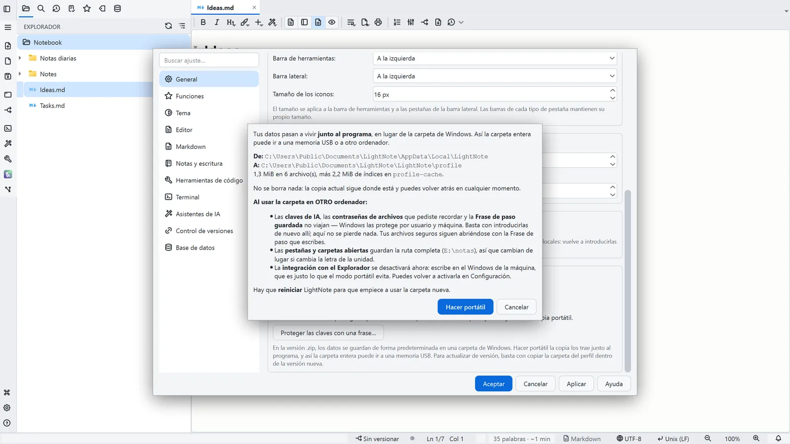
Task: Select Tasks.md in the explorer
Action: tap(52, 106)
